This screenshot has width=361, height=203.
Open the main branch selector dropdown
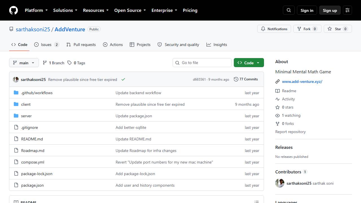24,63
